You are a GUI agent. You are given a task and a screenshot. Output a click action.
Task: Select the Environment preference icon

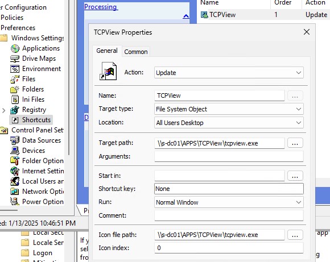[15, 69]
